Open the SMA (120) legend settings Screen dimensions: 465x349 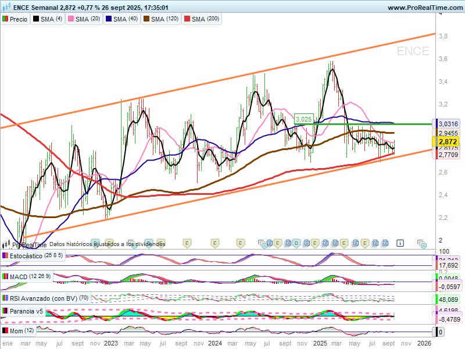click(x=161, y=19)
